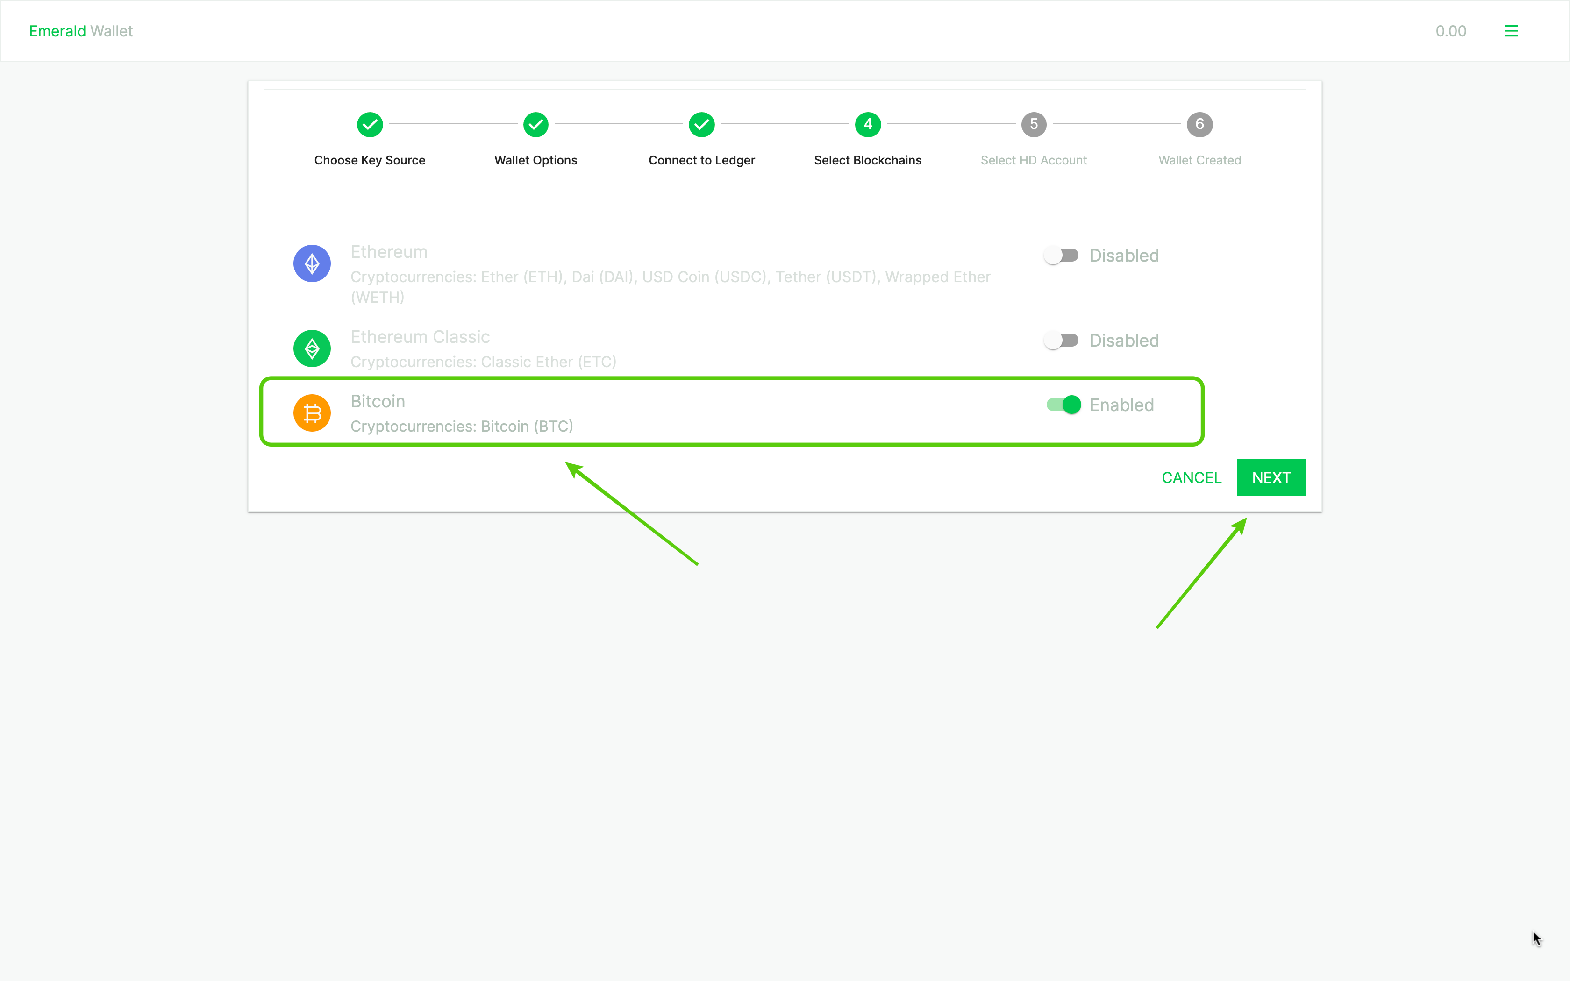
Task: Click the Choose Key Source checkmark
Action: pos(370,125)
